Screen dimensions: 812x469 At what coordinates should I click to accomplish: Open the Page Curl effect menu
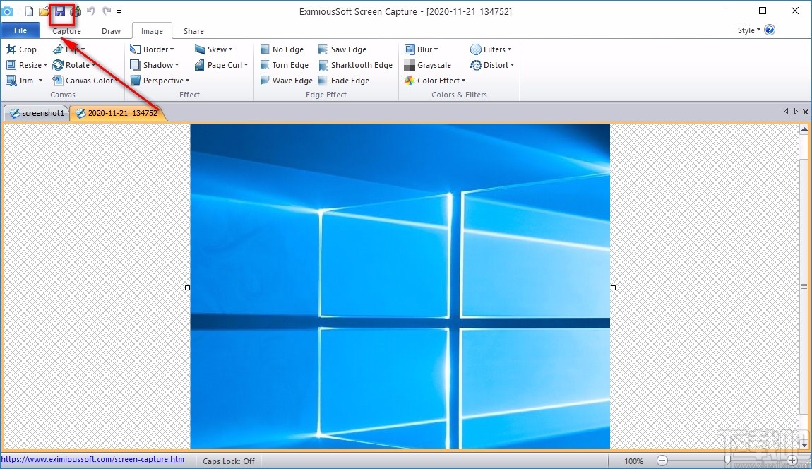point(221,65)
